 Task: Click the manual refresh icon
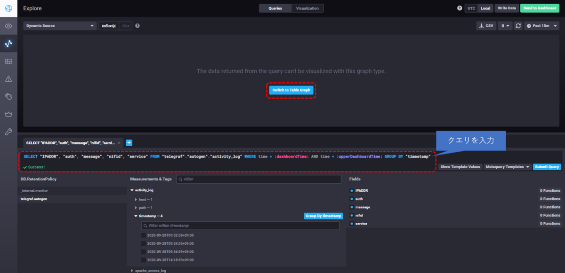(x=518, y=26)
